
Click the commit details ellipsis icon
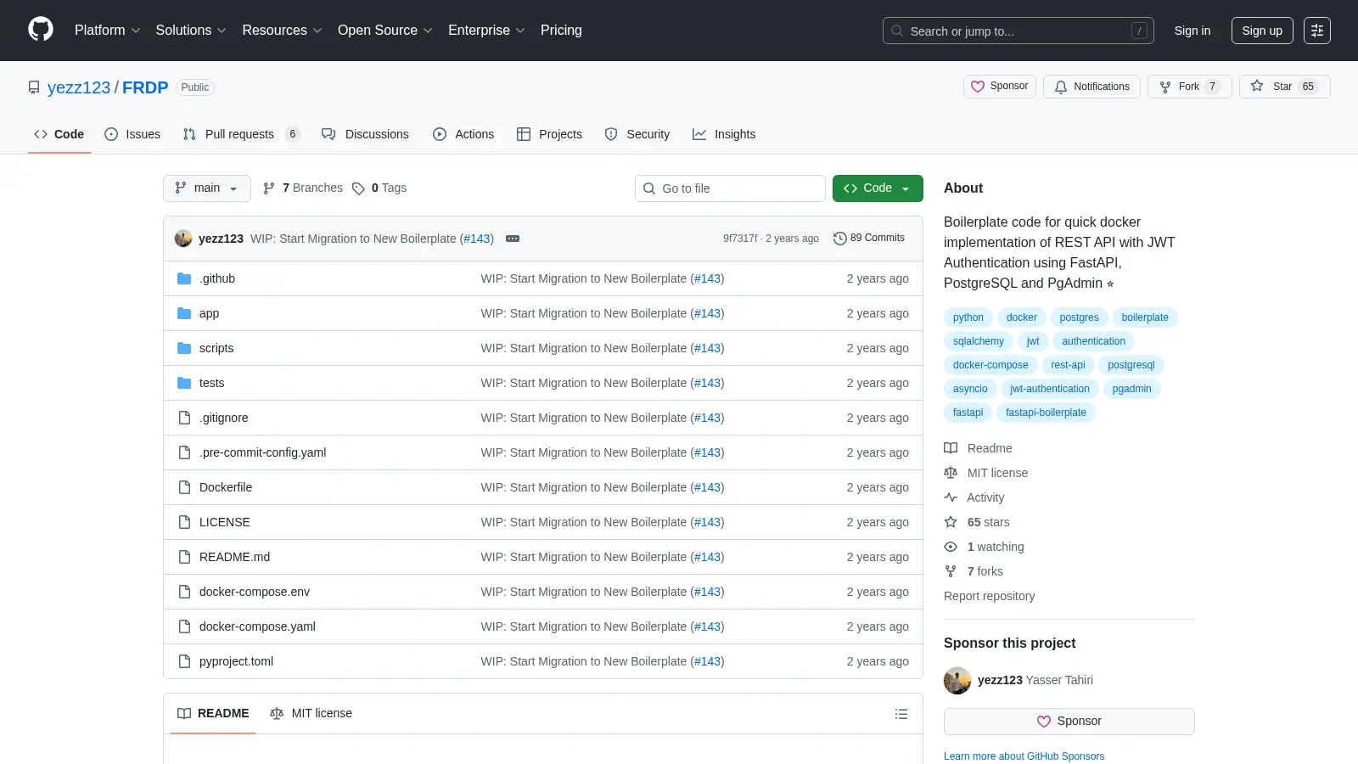point(513,239)
